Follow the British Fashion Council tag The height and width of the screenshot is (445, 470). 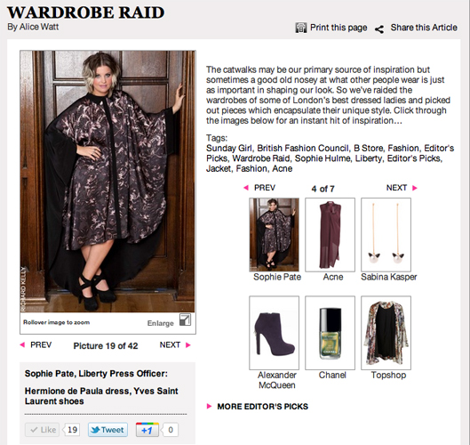[303, 149]
